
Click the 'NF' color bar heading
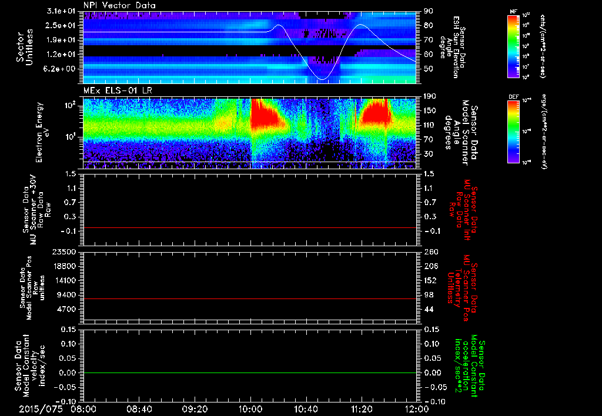coord(514,12)
